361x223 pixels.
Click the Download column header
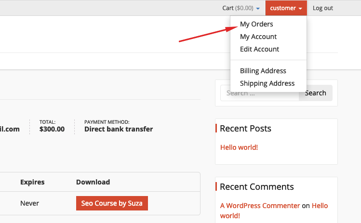pyautogui.click(x=93, y=182)
